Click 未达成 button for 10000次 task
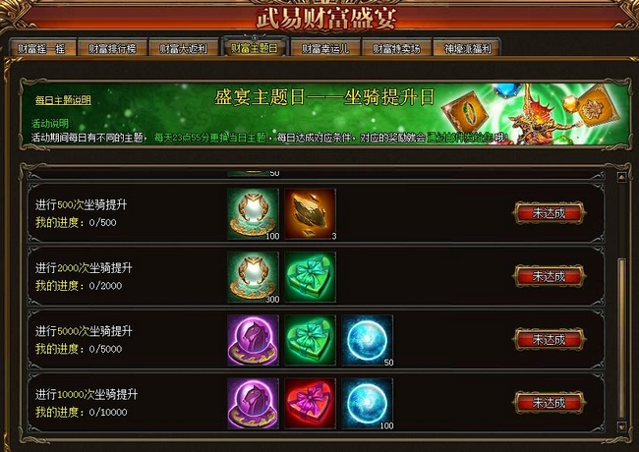639x452 pixels. [x=549, y=403]
